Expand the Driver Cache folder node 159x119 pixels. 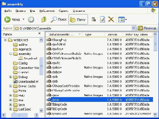[10, 86]
